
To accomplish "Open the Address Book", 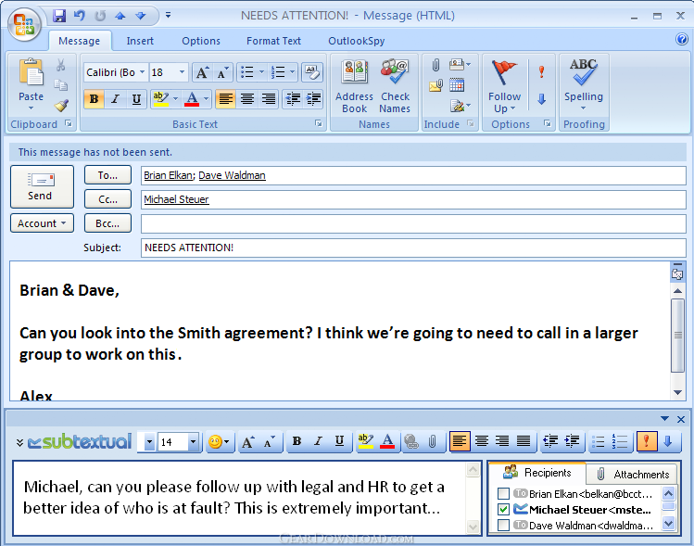I will [354, 86].
